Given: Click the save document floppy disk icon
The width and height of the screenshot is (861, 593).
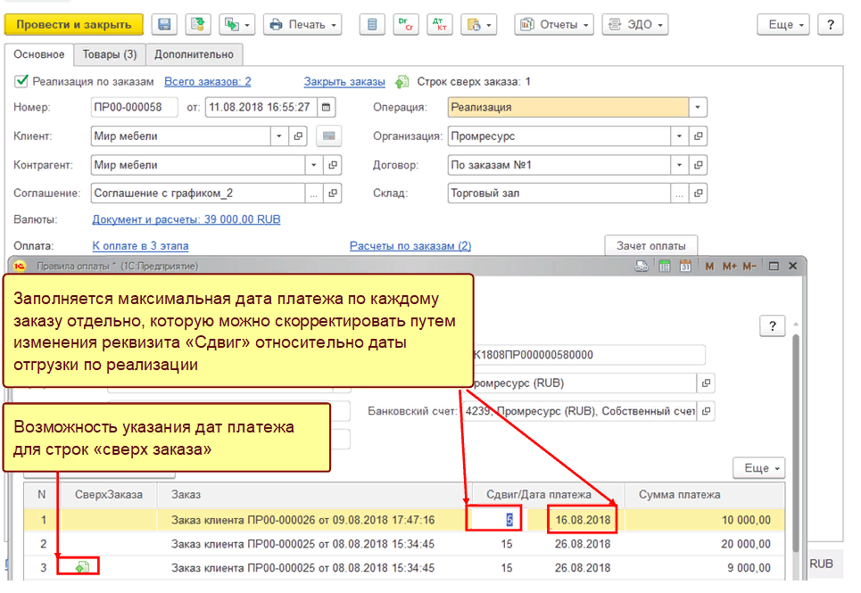Looking at the screenshot, I should [163, 25].
